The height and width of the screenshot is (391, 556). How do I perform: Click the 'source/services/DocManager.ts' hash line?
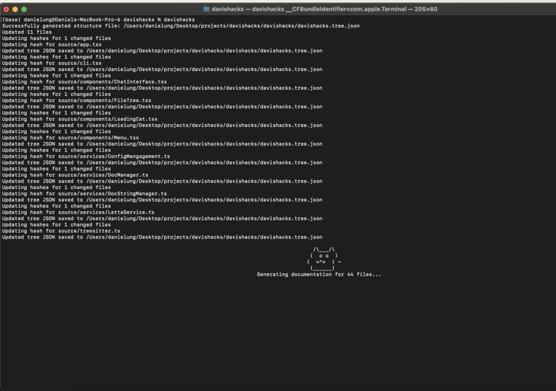coord(75,175)
